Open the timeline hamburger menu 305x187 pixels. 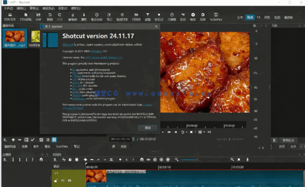[x=55, y=160]
